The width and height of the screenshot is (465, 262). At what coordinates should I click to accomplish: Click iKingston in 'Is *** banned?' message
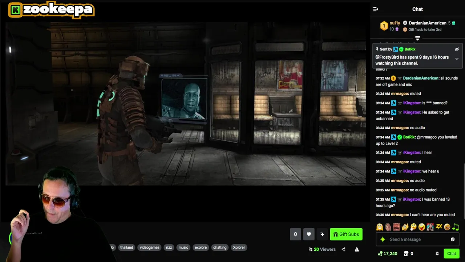pyautogui.click(x=412, y=103)
